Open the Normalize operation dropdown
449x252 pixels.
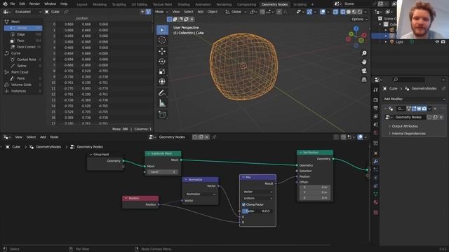point(200,194)
